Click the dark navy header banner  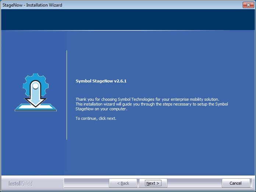coord(128,20)
